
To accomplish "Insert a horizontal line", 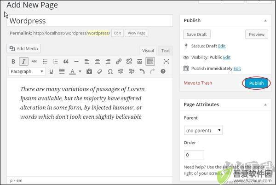I will [76, 61].
